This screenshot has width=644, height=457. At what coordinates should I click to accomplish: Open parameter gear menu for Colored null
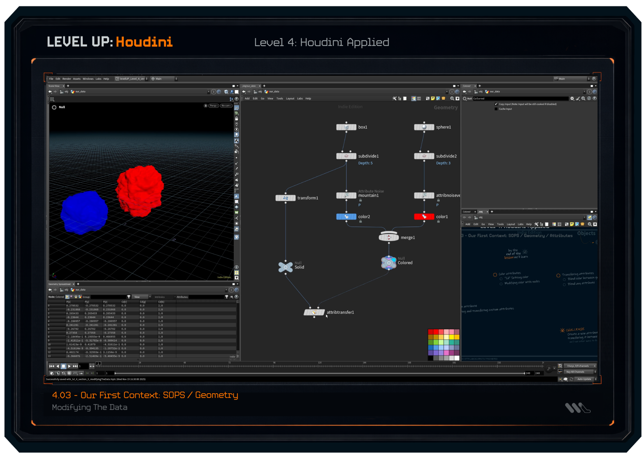point(572,99)
